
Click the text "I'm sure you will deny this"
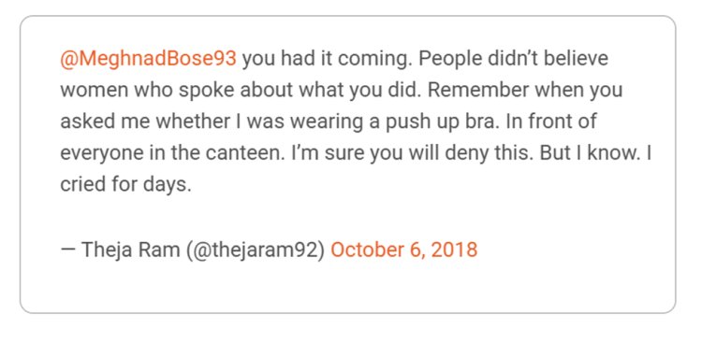point(407,153)
